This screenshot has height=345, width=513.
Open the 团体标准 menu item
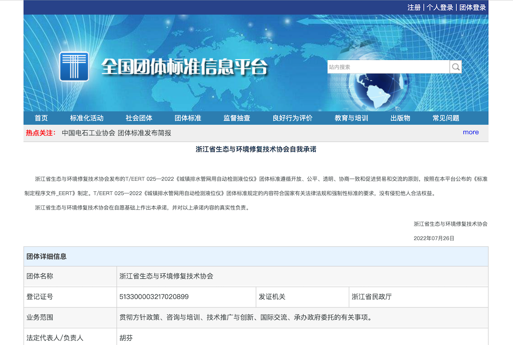point(188,118)
